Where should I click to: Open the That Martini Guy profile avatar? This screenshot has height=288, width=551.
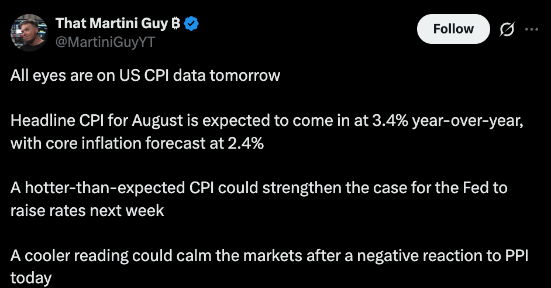coord(29,32)
